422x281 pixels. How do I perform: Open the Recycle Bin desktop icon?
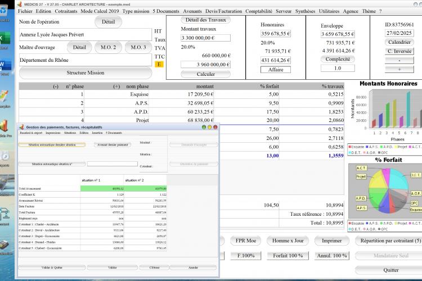(5, 13)
